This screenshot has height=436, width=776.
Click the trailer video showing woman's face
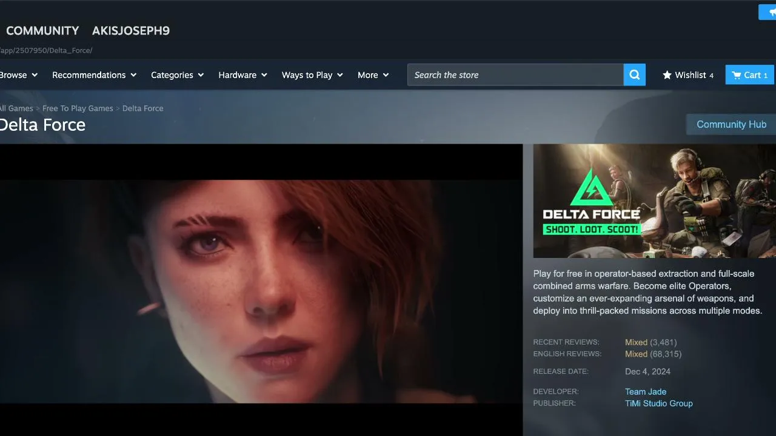coord(261,291)
